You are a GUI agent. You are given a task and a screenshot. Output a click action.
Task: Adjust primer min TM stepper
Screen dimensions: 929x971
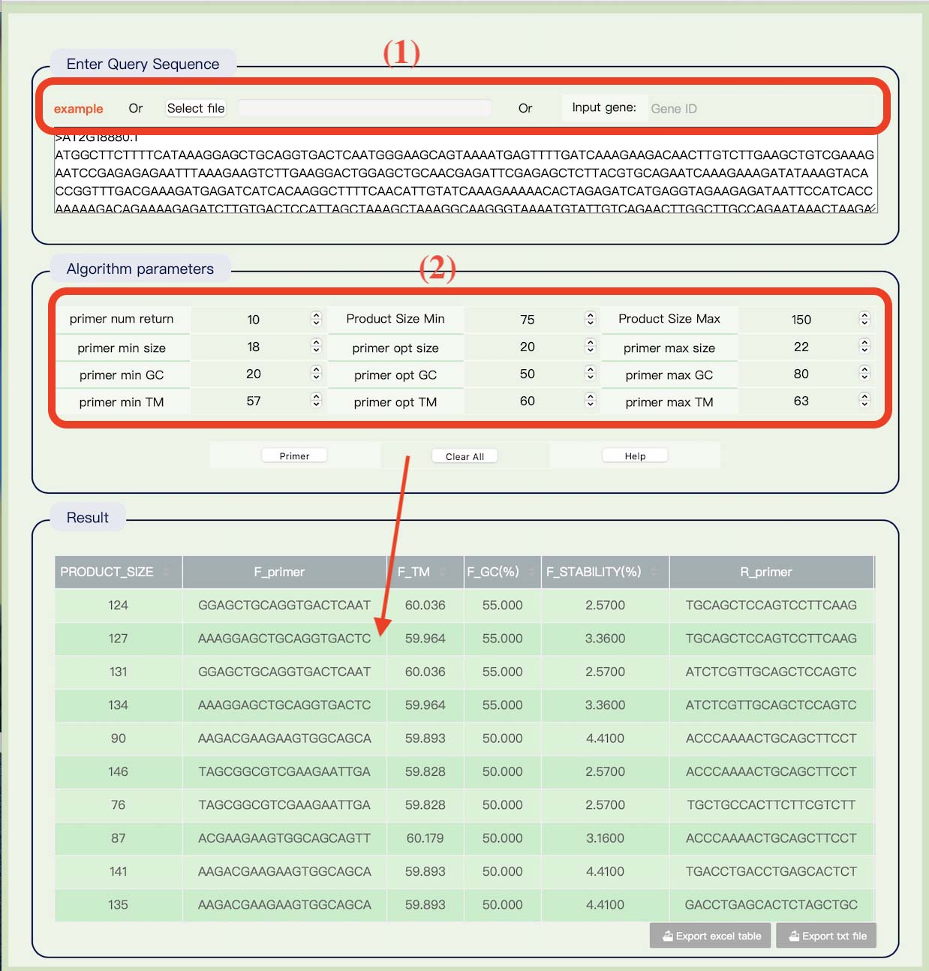coord(316,400)
